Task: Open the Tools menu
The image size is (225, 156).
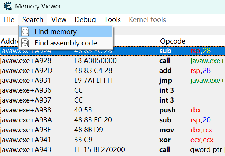Action: point(112,20)
